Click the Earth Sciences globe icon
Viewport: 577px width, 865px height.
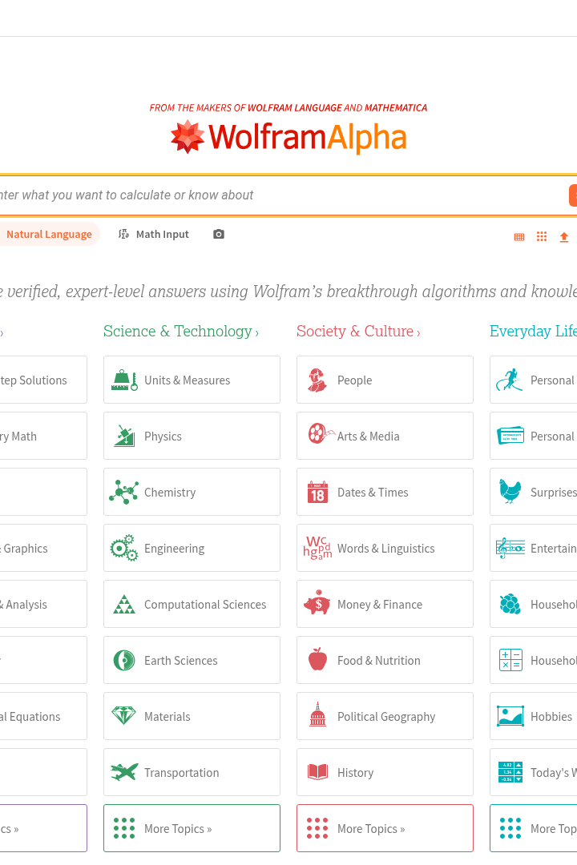124,660
